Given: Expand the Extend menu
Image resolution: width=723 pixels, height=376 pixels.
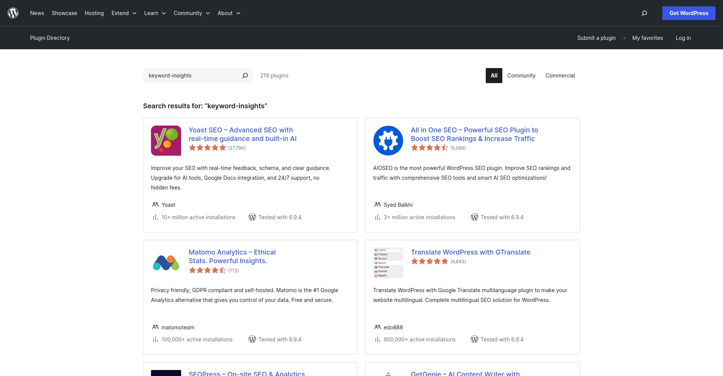Looking at the screenshot, I should click(124, 13).
